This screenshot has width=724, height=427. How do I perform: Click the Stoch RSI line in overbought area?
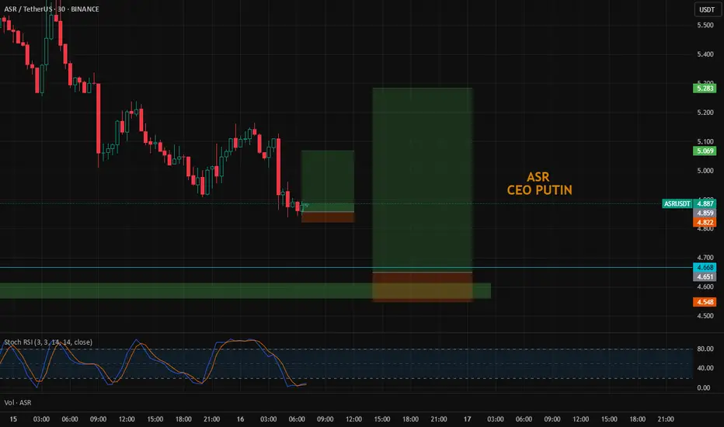pos(240,341)
